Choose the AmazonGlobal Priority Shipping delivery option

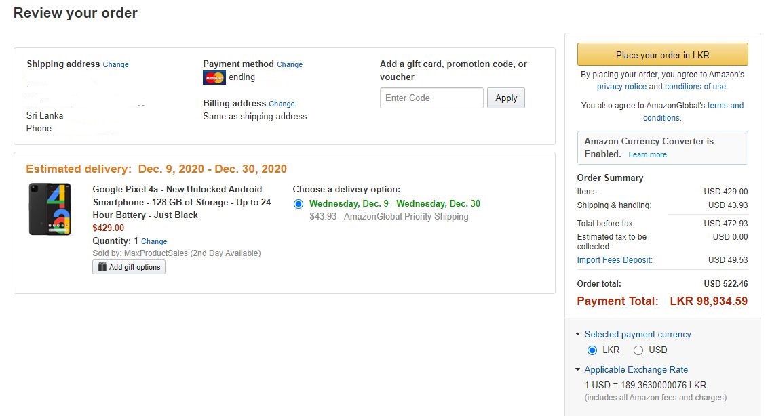click(x=298, y=204)
